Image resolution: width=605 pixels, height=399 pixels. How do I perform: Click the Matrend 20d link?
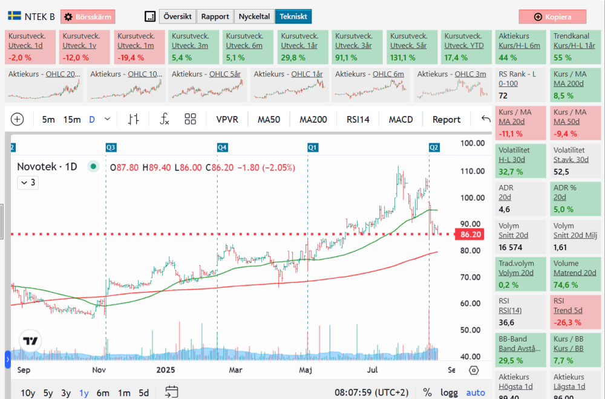tap(575, 273)
